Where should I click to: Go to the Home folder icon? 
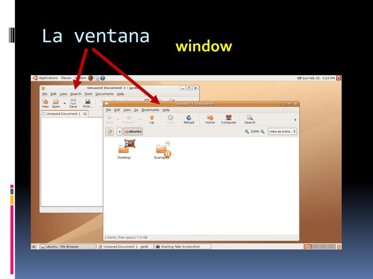tap(210, 119)
